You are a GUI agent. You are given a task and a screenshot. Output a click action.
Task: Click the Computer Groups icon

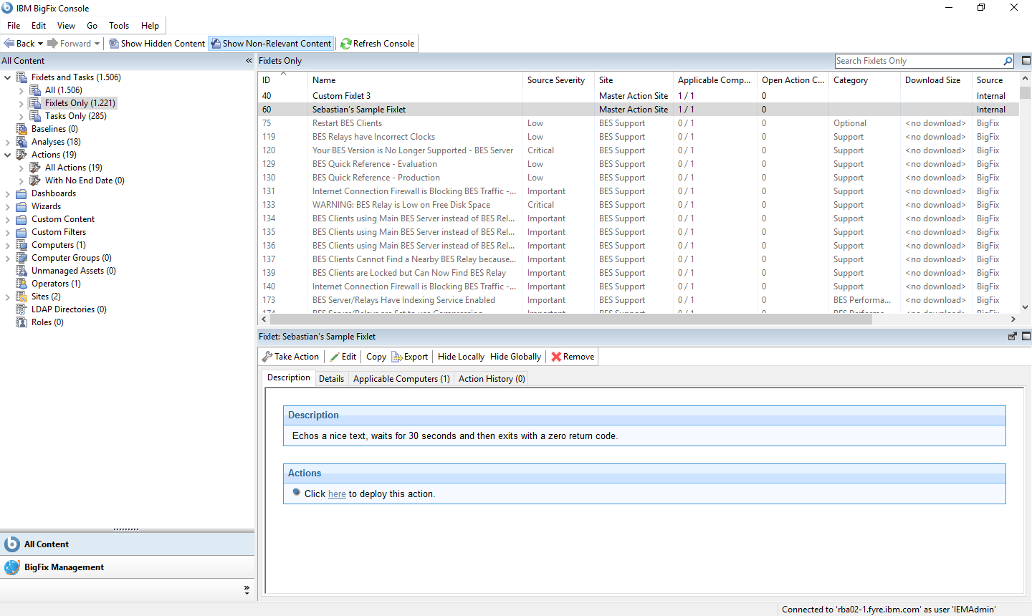(x=21, y=258)
